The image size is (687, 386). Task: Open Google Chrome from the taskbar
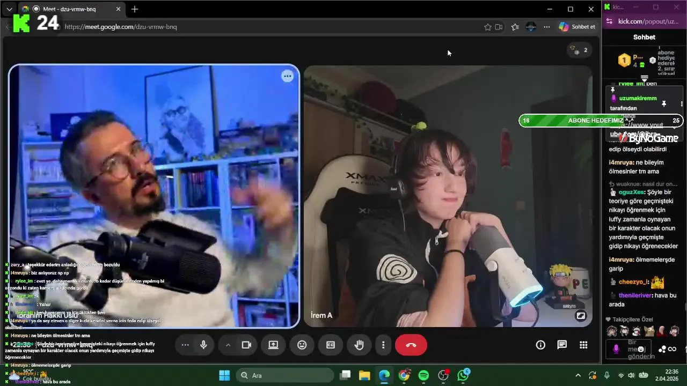[404, 375]
